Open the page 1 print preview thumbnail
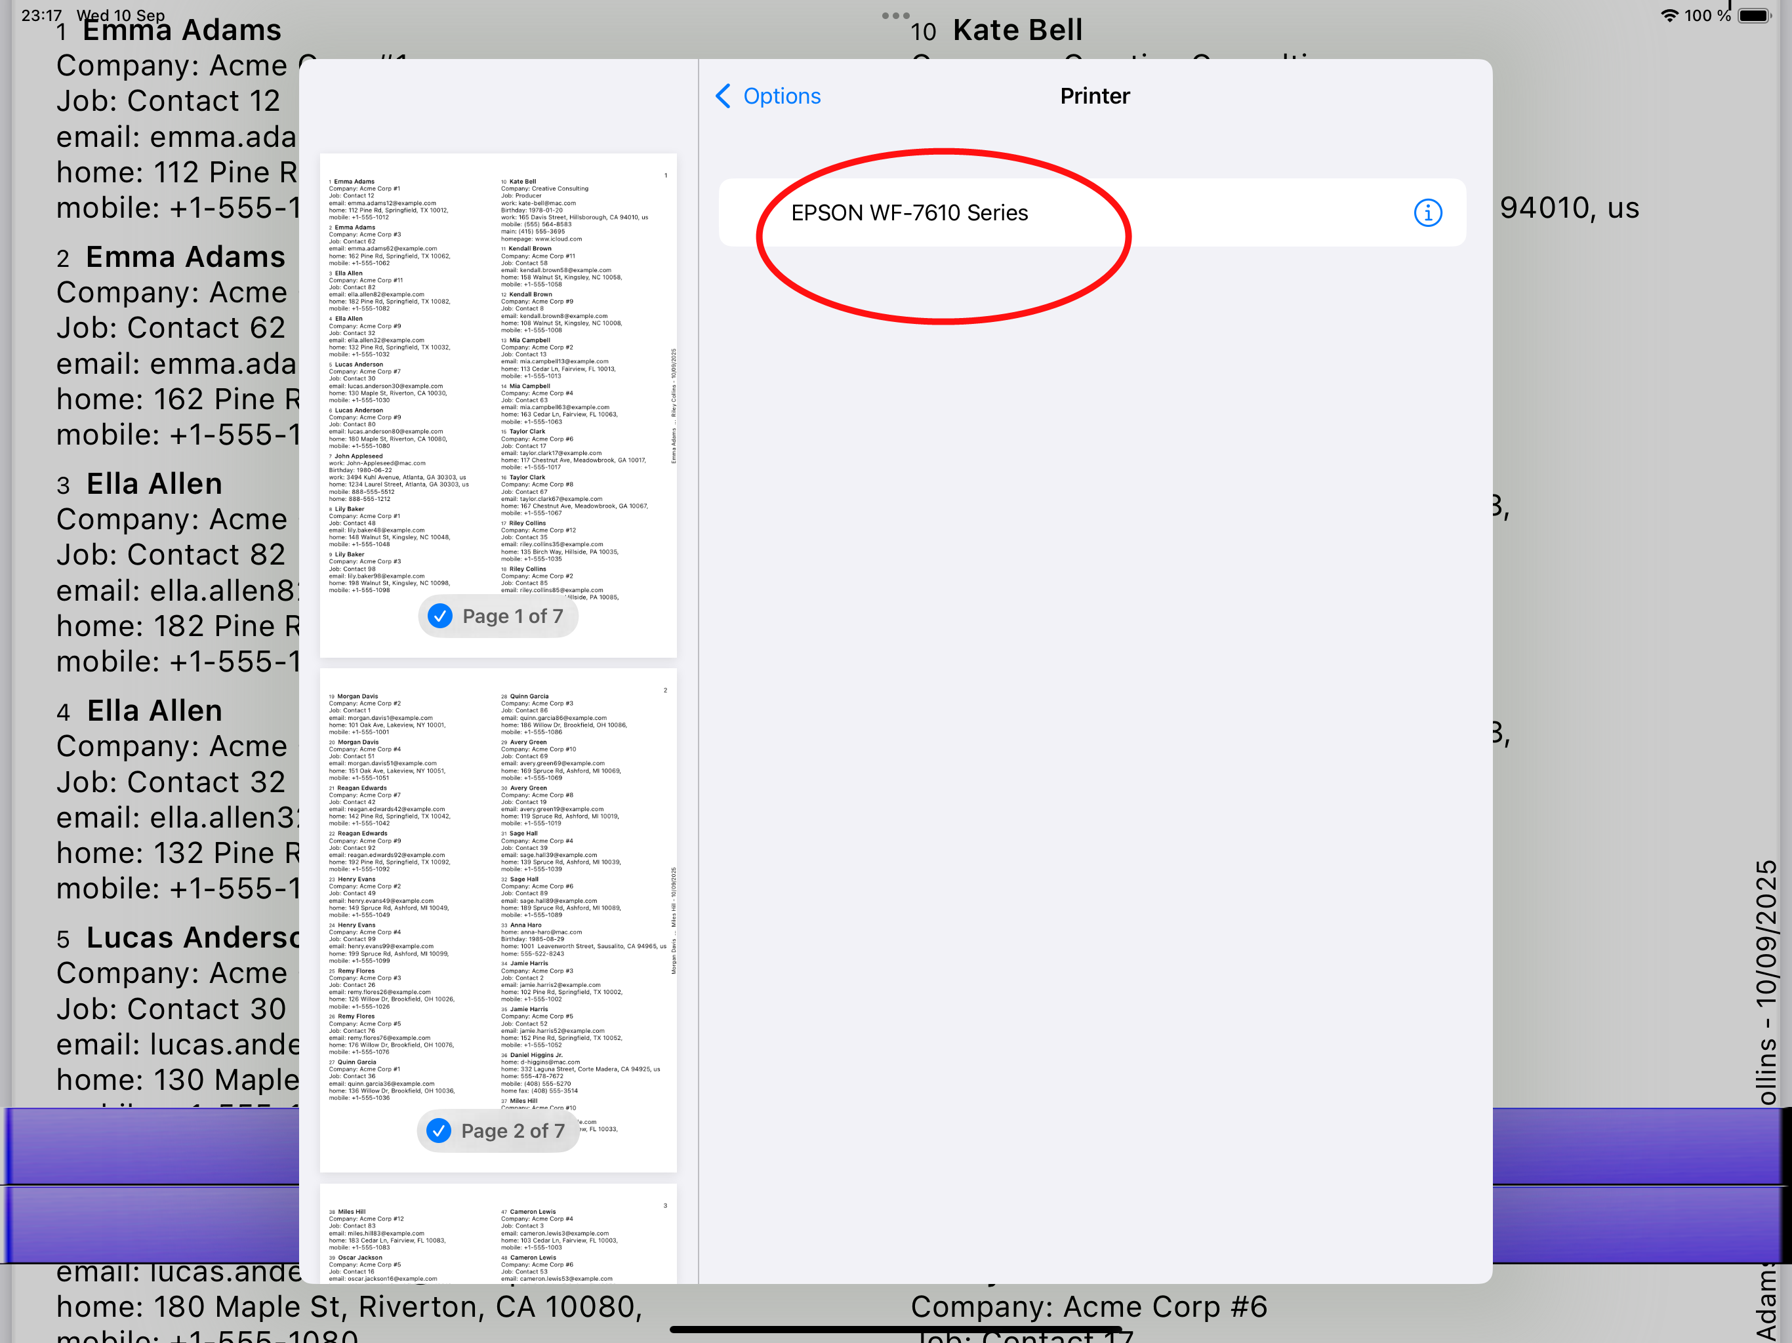Screen dimensions: 1792x1343 click(499, 405)
